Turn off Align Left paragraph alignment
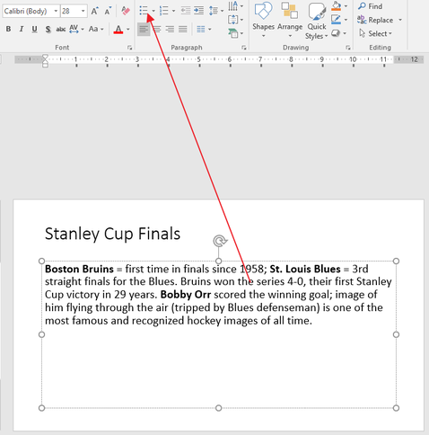429x435 pixels. point(144,30)
